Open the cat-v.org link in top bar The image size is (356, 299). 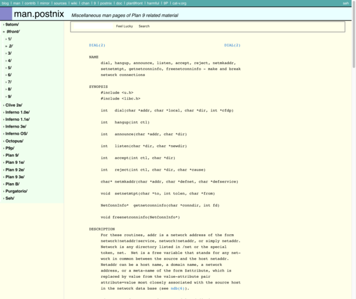point(180,3)
